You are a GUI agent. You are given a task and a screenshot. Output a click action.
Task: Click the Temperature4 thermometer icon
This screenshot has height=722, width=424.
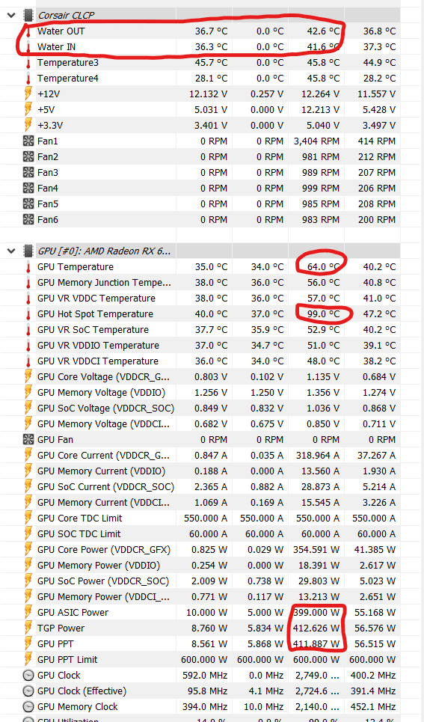tap(28, 79)
